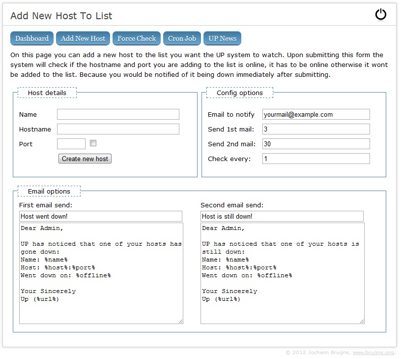Viewport: 401px width, 359px height.
Task: Switch to UP News tab
Action: pyautogui.click(x=222, y=38)
